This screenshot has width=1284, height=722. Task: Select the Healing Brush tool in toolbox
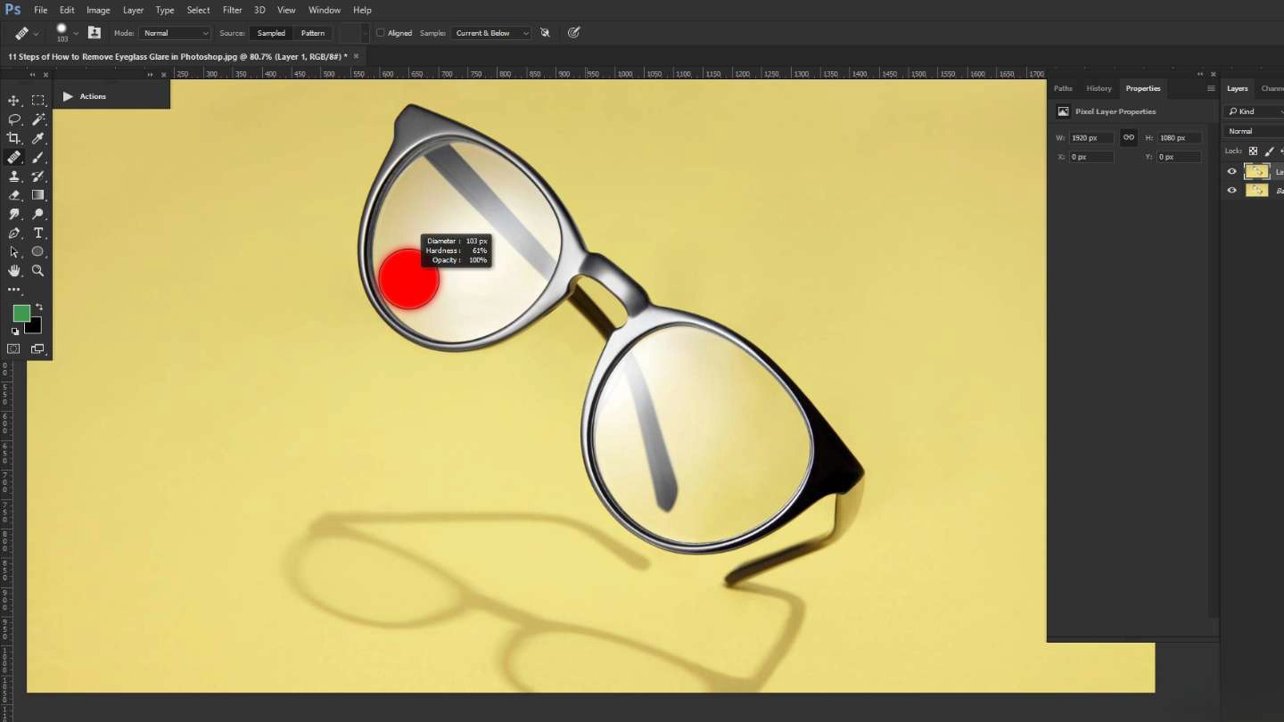14,158
